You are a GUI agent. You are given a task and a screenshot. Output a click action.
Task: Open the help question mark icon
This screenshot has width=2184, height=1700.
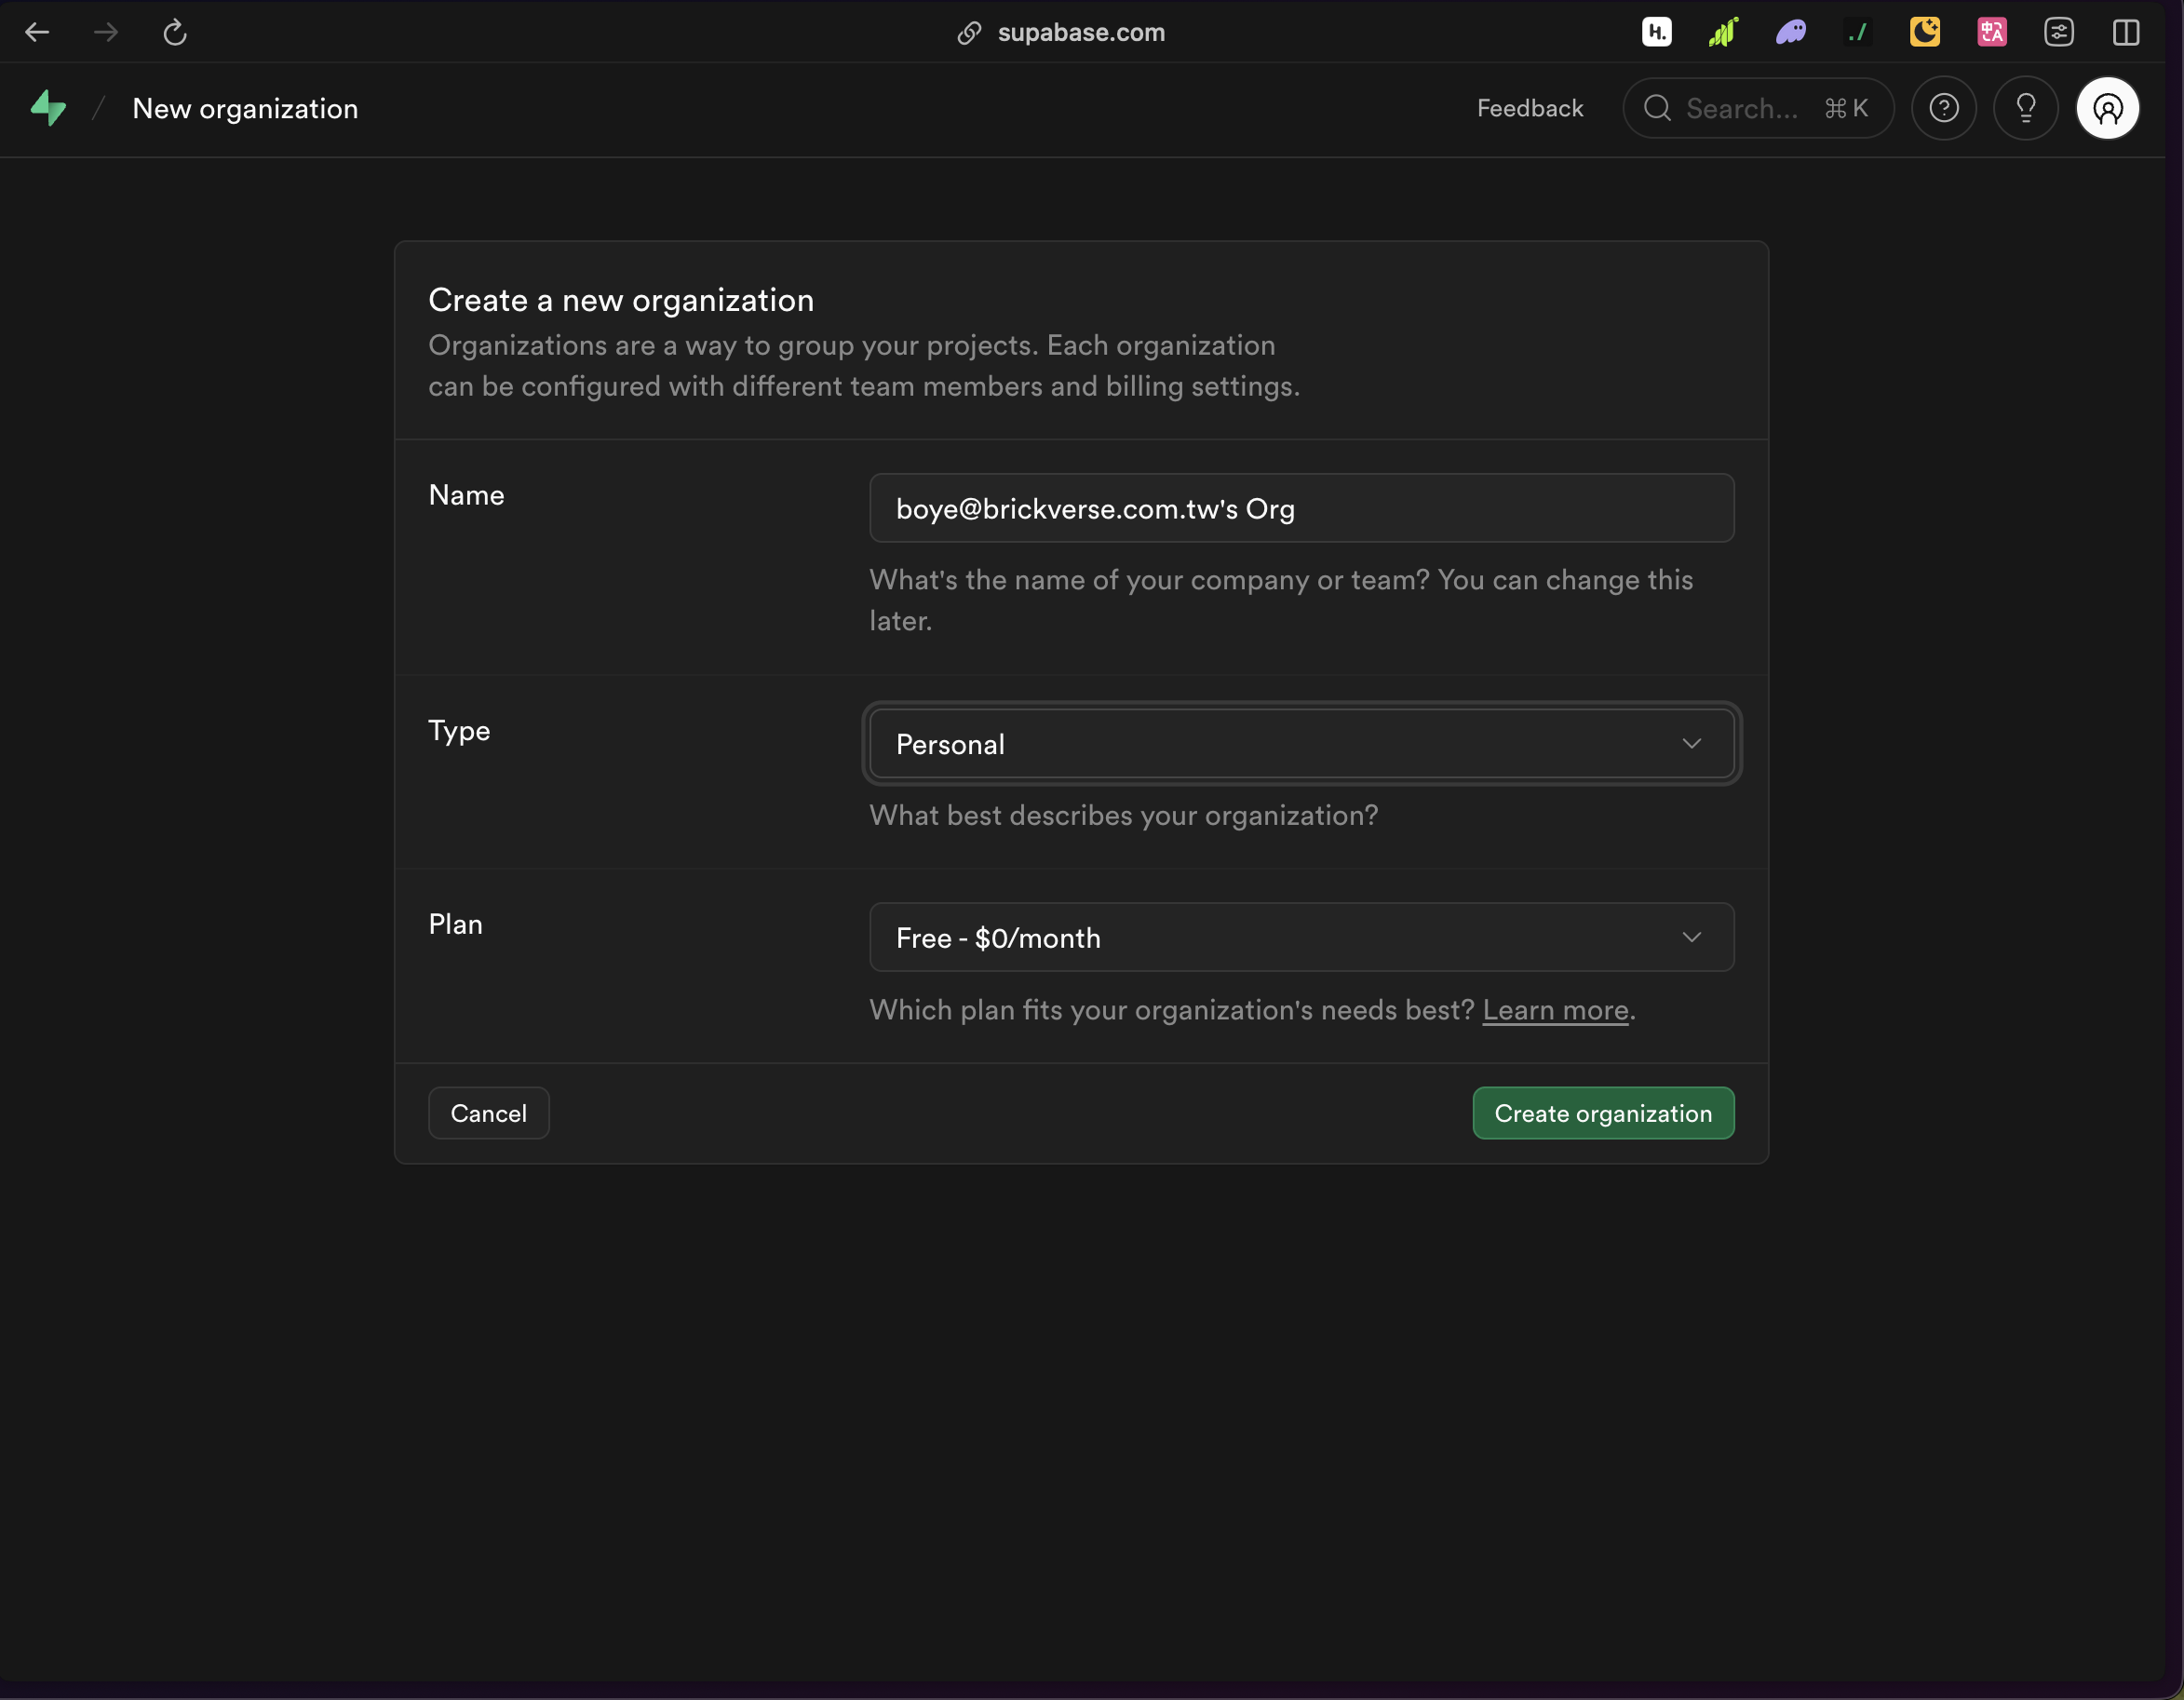1943,108
